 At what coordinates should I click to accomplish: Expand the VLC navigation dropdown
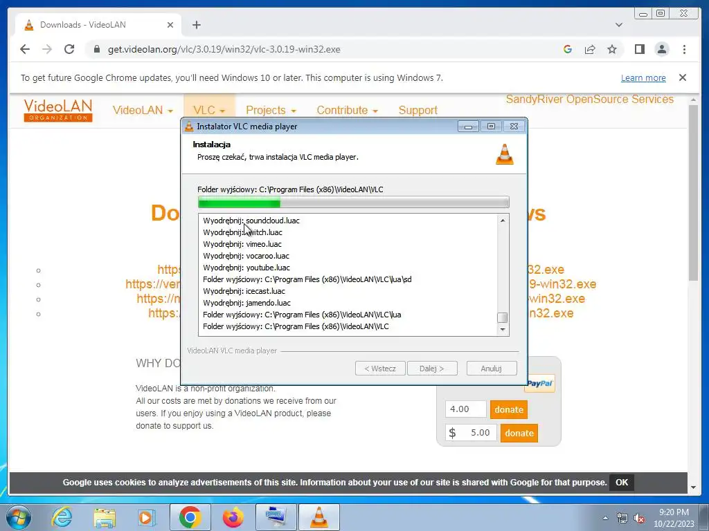[x=209, y=110]
